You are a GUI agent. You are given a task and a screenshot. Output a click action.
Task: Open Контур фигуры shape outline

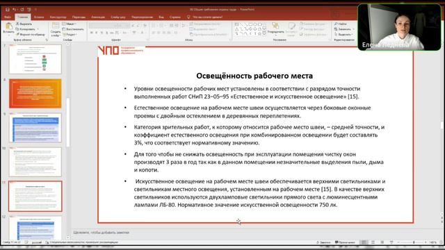click(312, 29)
